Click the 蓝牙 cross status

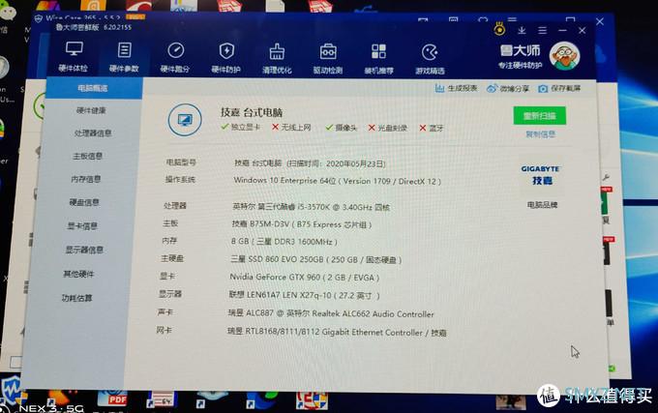431,129
